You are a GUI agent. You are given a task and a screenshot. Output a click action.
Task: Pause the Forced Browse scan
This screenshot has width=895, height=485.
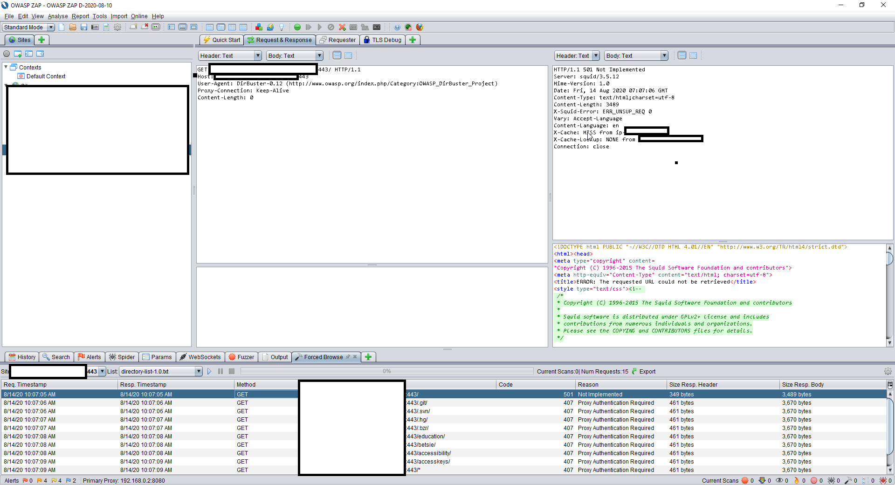coord(220,371)
